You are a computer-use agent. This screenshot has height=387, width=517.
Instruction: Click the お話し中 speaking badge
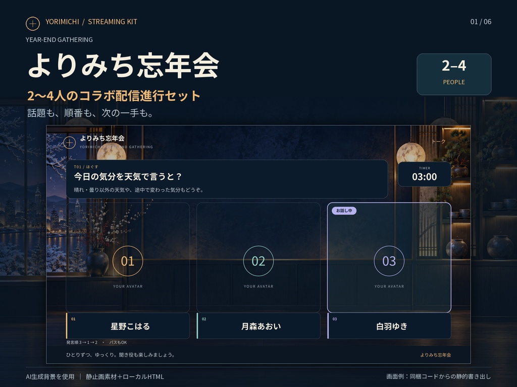click(x=344, y=211)
